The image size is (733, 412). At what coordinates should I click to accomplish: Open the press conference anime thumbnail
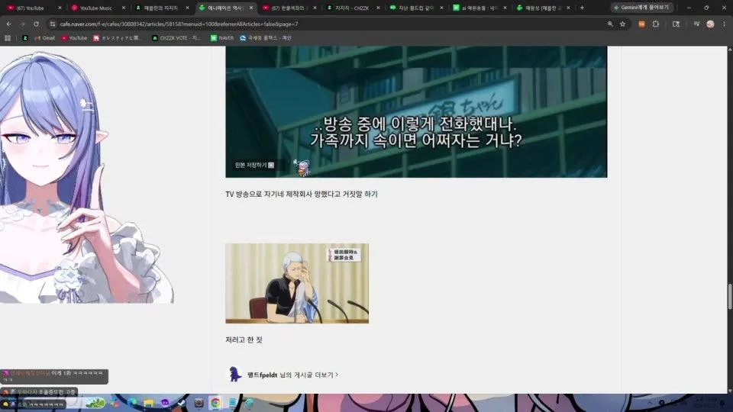point(297,283)
